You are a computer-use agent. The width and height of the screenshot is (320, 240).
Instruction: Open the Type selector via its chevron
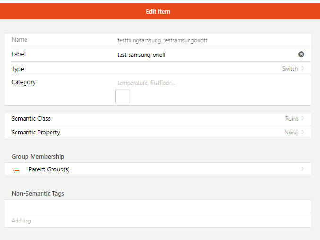coord(303,69)
